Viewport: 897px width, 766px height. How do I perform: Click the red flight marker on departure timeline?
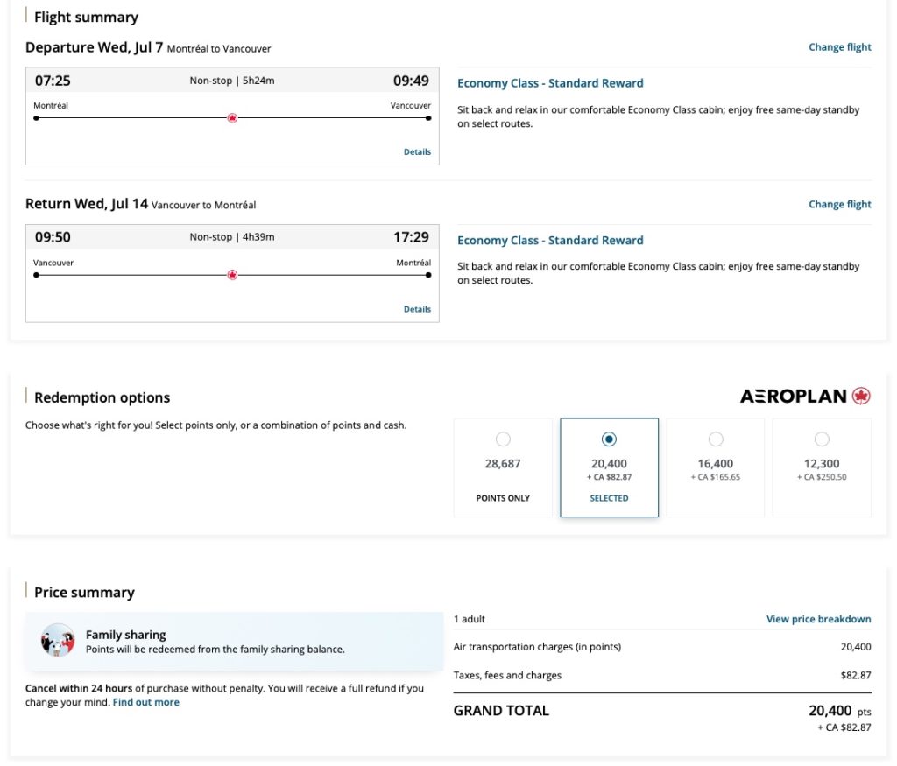click(x=231, y=116)
